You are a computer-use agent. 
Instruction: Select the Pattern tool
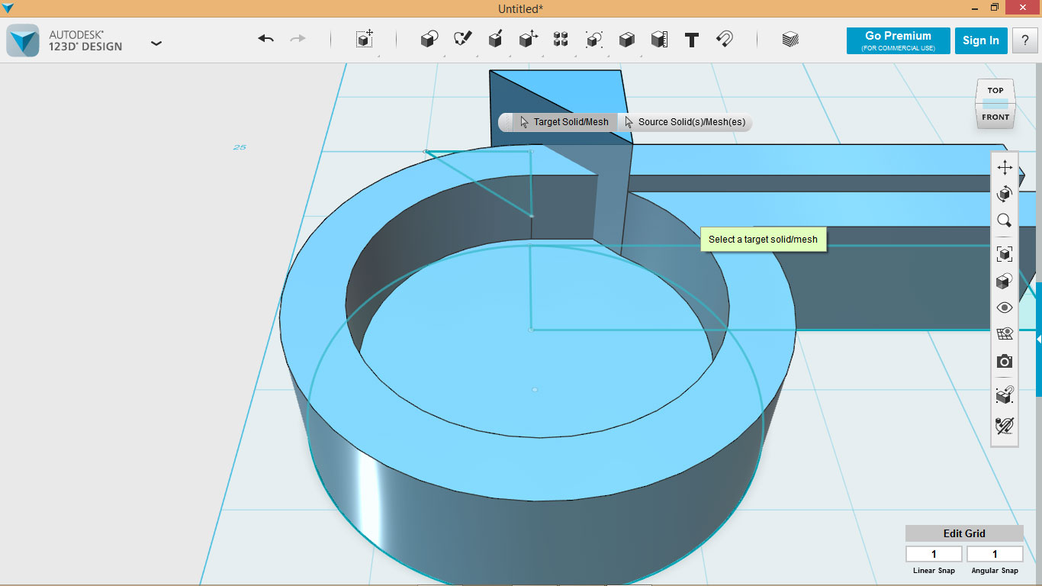coord(561,40)
